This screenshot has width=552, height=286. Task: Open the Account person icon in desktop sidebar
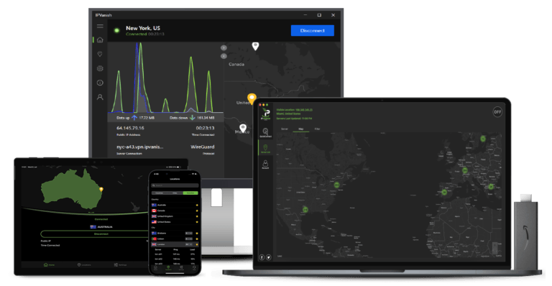[x=100, y=97]
